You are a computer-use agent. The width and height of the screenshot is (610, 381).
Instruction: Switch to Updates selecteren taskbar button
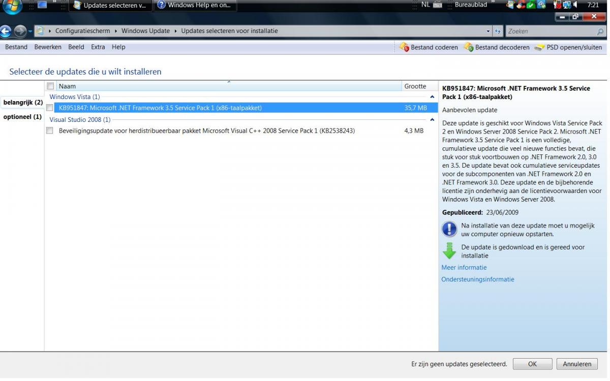pyautogui.click(x=110, y=6)
